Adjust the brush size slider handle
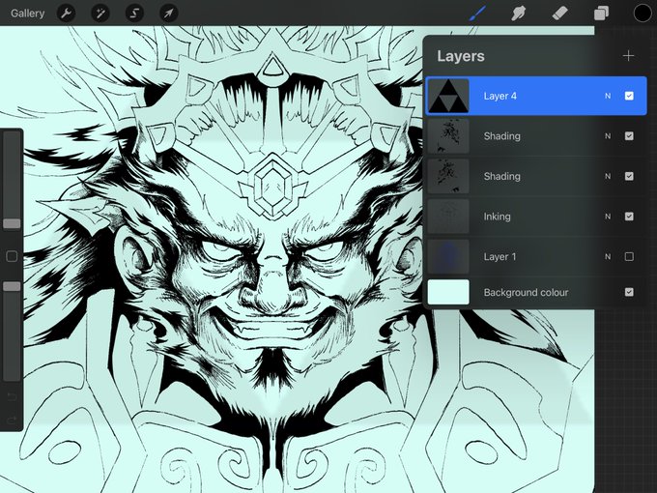Viewport: 657px width, 493px height. (x=12, y=223)
